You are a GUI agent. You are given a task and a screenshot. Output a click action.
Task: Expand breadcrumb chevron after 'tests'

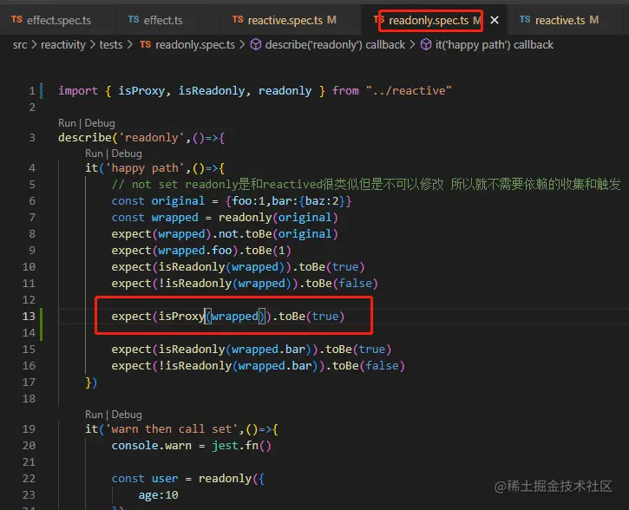[x=129, y=44]
